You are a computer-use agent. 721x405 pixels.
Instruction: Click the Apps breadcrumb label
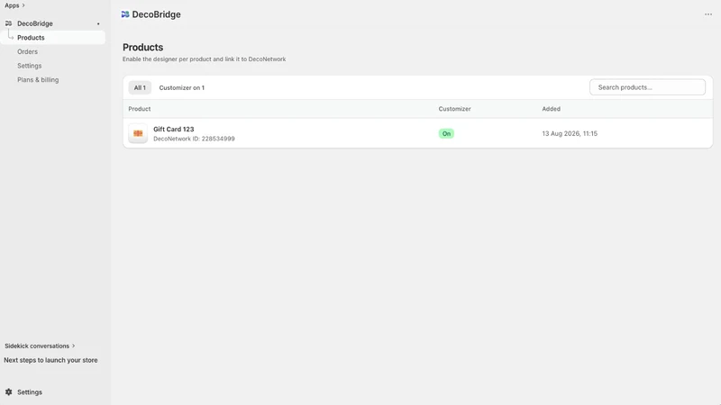pos(12,5)
